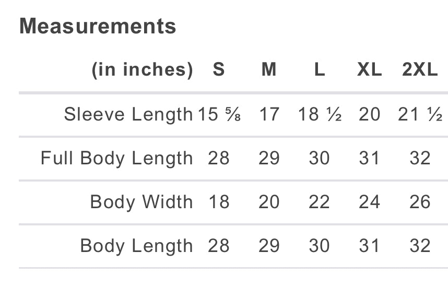Image resolution: width=448 pixels, height=288 pixels.
Task: Click the "(in inches)" header label
Action: pos(142,69)
